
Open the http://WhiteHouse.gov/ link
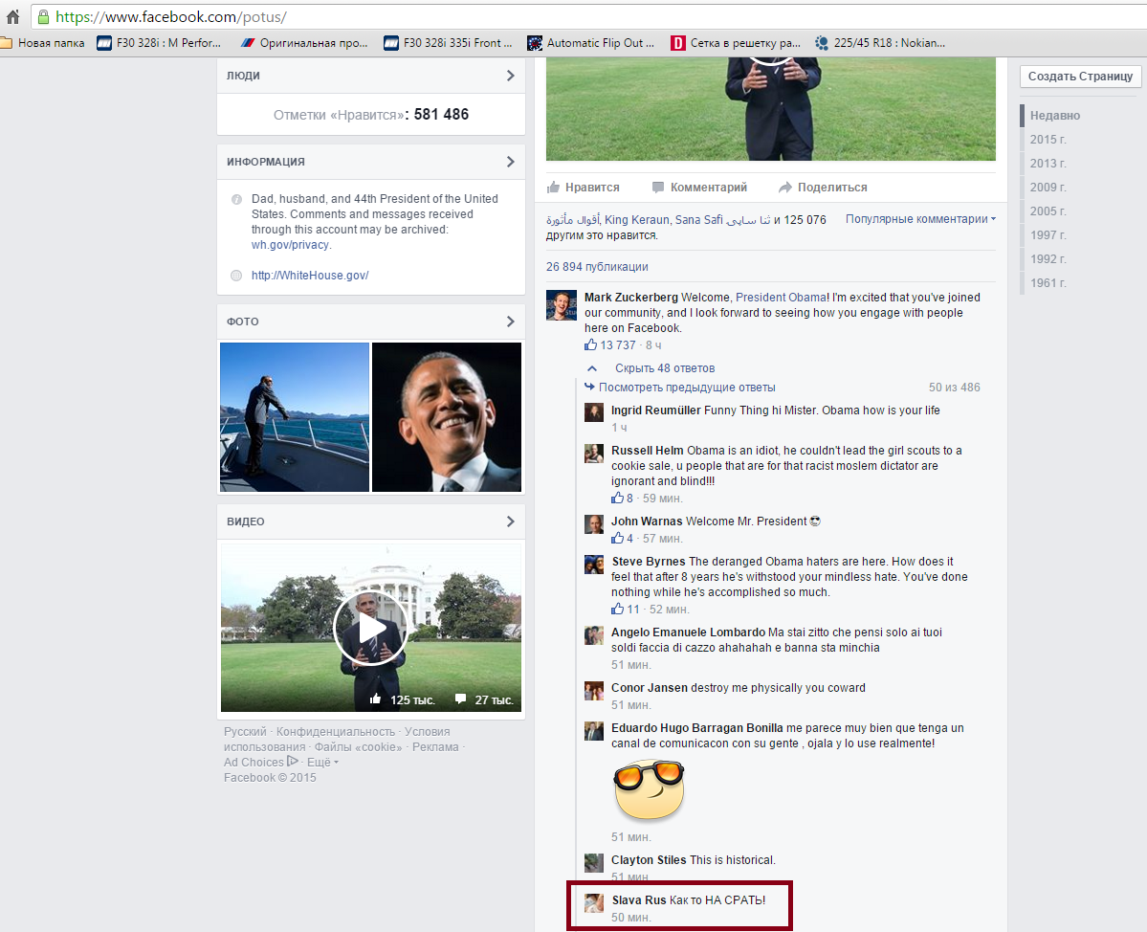310,275
